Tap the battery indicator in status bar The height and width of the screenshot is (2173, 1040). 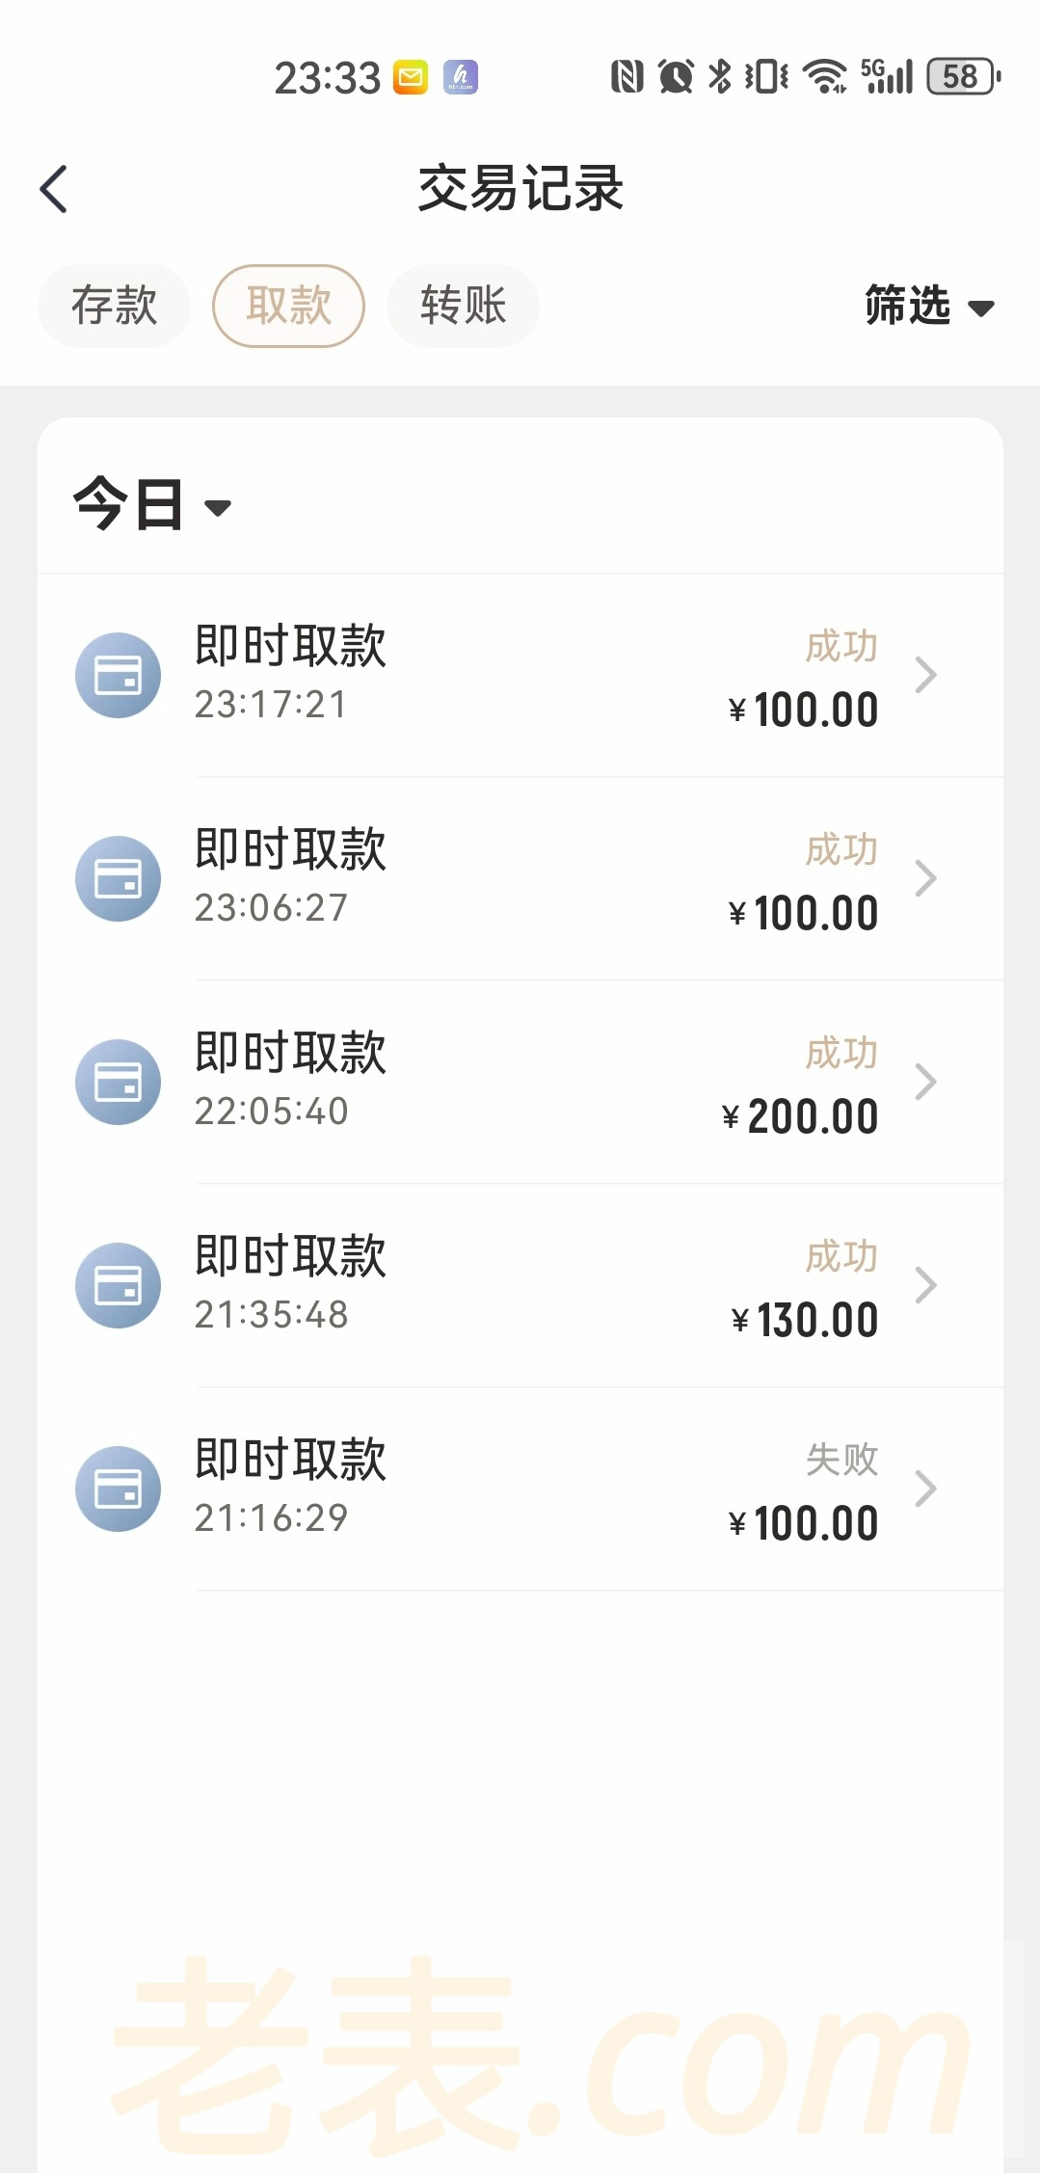tap(963, 77)
